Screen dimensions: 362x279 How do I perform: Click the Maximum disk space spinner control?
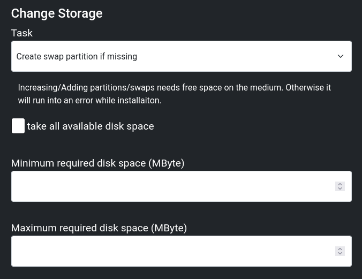tap(340, 251)
